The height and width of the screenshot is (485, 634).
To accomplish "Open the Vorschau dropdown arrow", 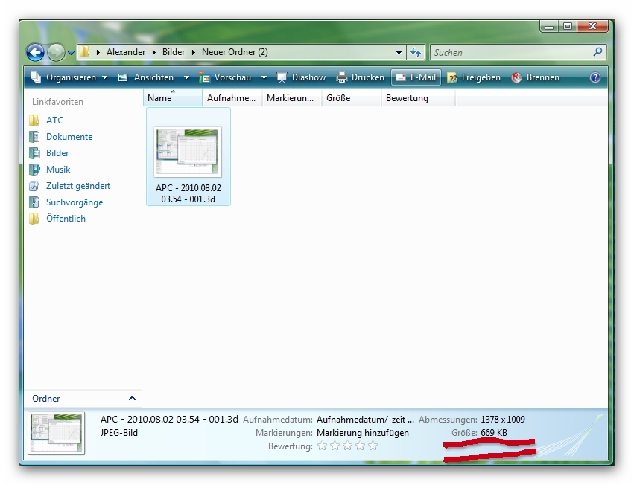I will click(x=264, y=77).
